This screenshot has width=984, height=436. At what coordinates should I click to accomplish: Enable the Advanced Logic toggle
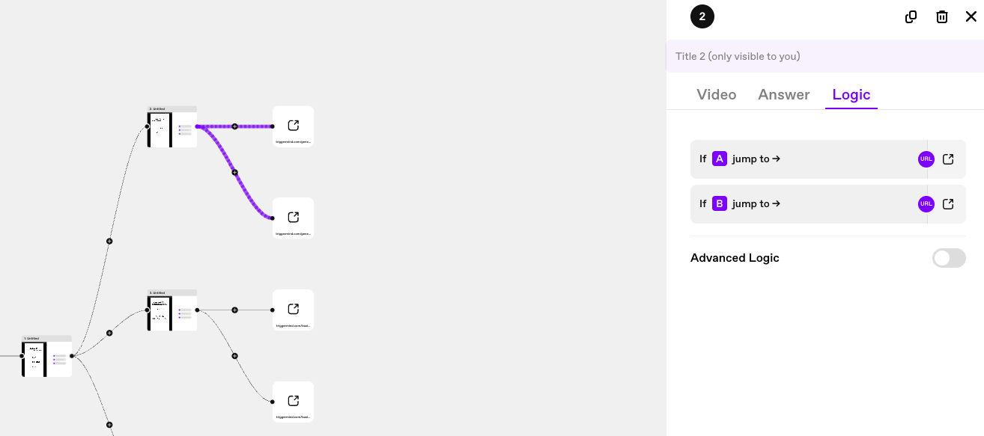948,258
